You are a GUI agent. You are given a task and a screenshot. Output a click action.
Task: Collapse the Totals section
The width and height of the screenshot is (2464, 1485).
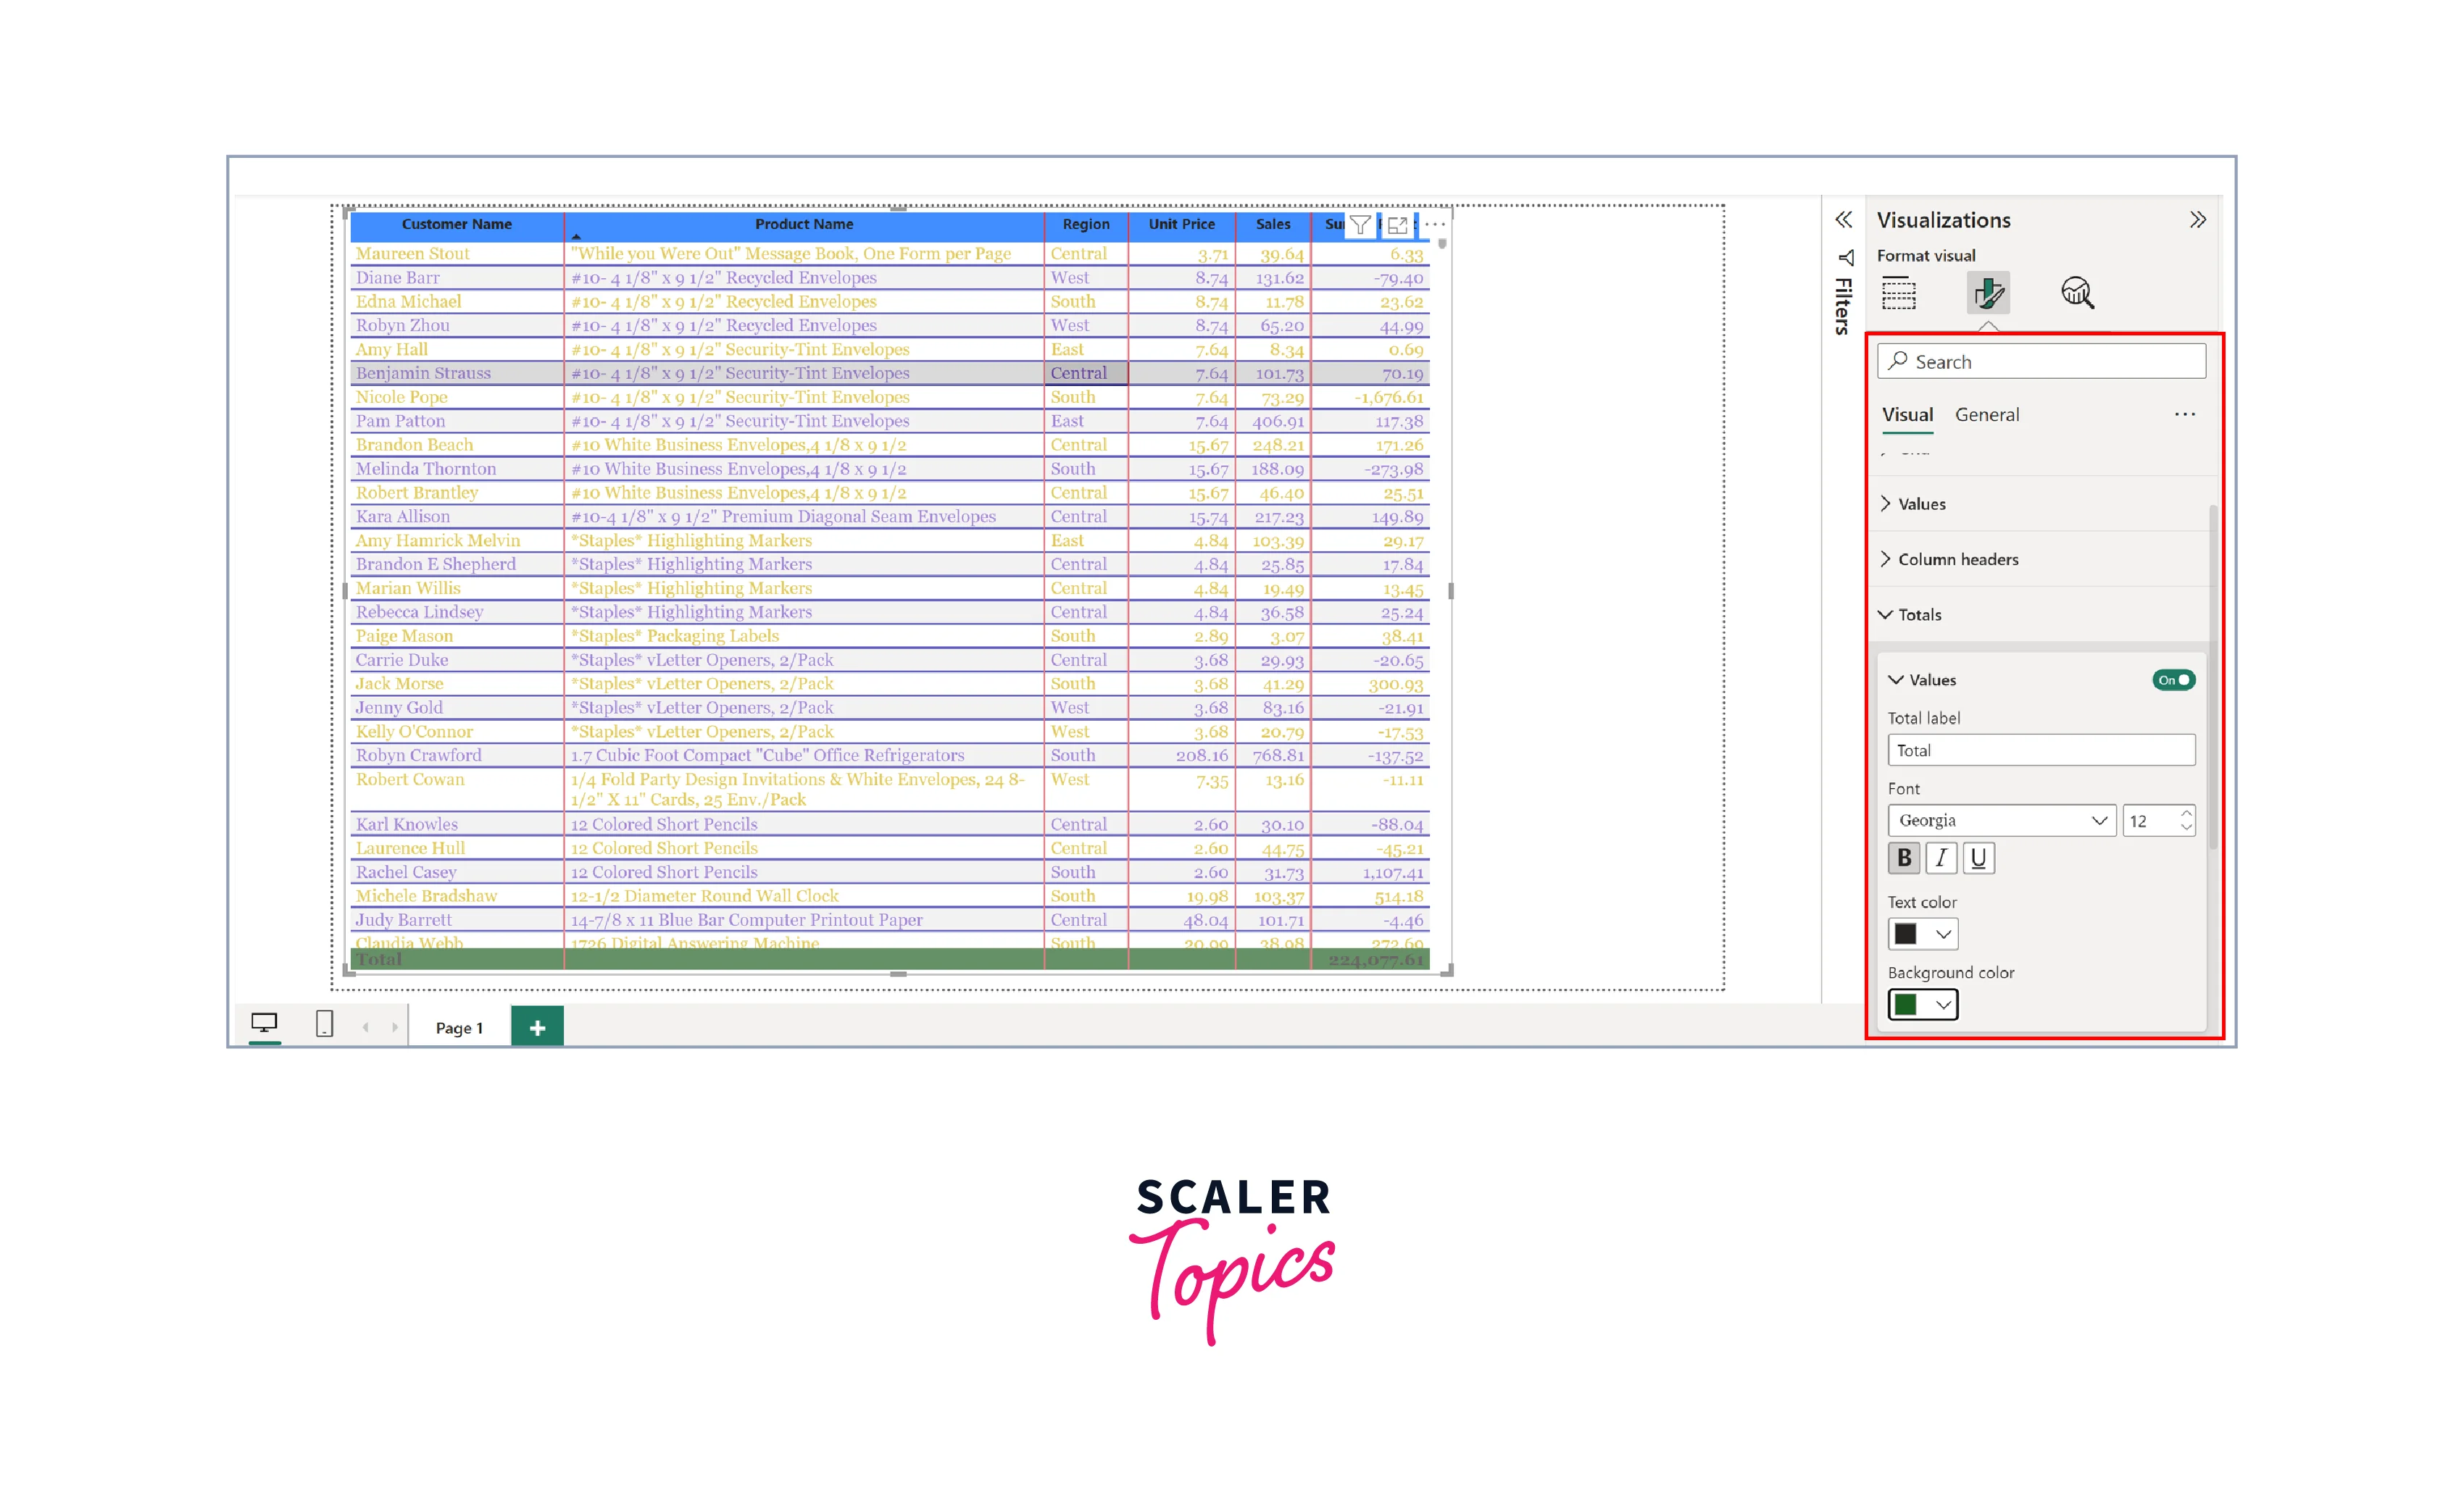1918,614
